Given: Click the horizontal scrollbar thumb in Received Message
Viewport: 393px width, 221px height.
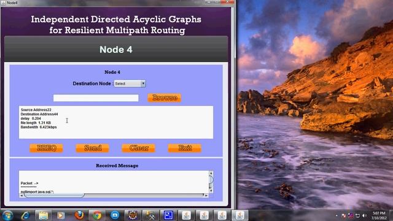Looking at the screenshot, I should pos(54,195).
